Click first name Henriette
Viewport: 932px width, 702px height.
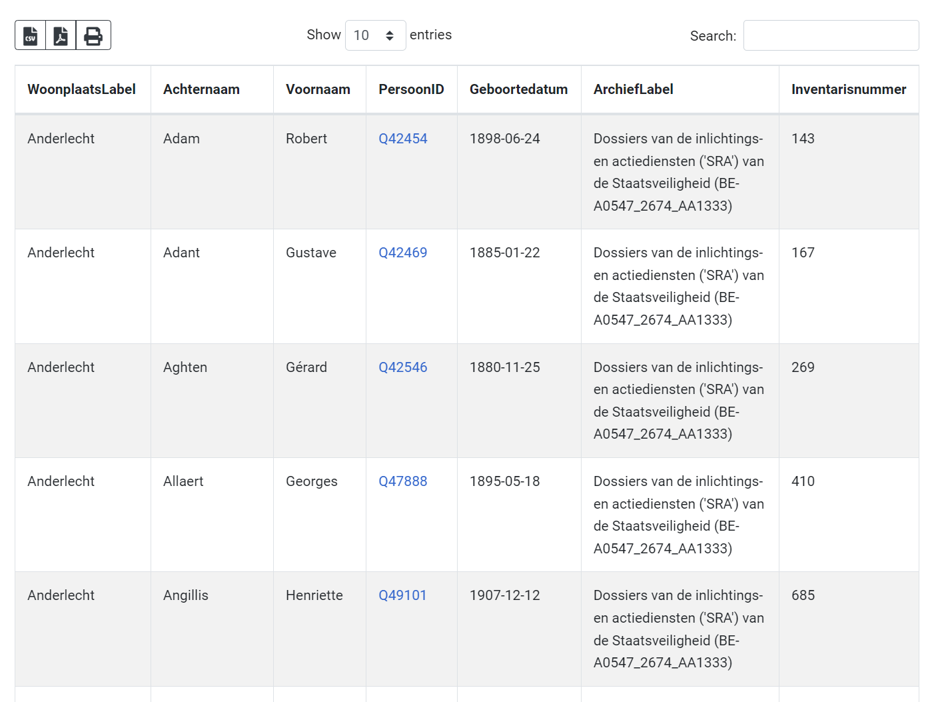coord(314,595)
